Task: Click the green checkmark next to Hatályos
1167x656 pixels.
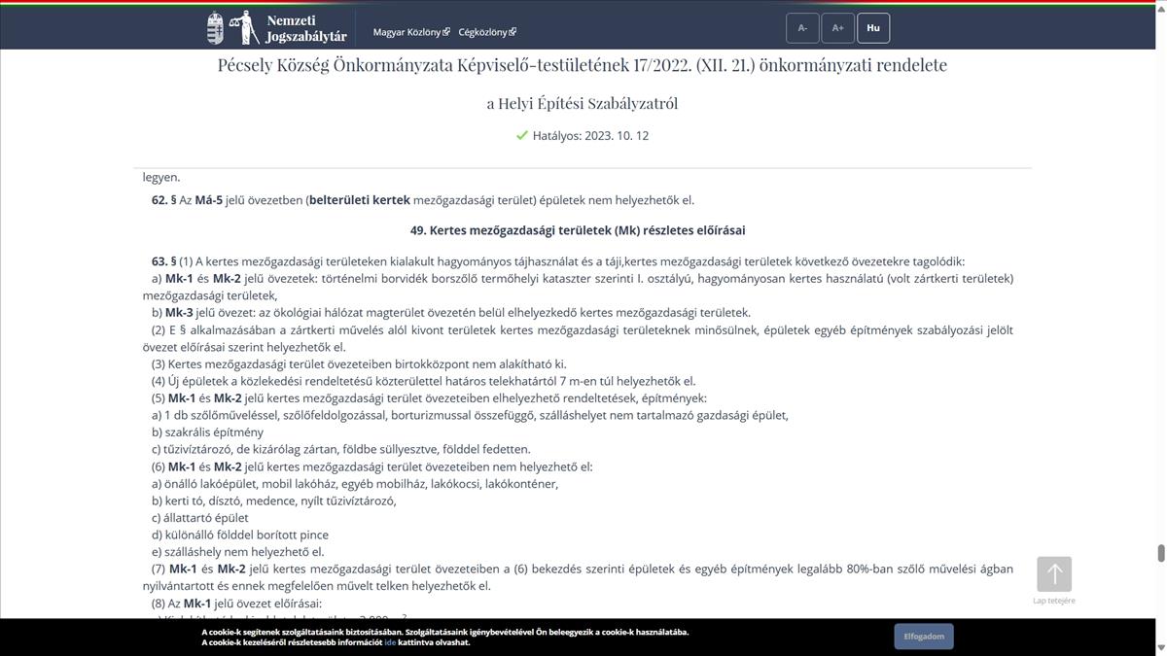Action: pos(522,136)
